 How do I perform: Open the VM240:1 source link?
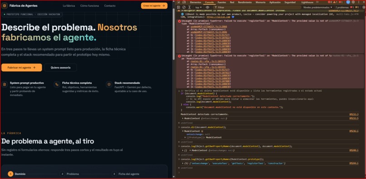(354, 150)
